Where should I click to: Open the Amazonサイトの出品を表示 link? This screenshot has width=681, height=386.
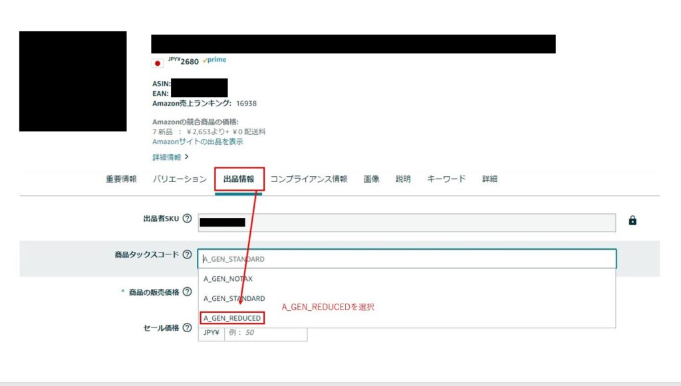point(198,142)
